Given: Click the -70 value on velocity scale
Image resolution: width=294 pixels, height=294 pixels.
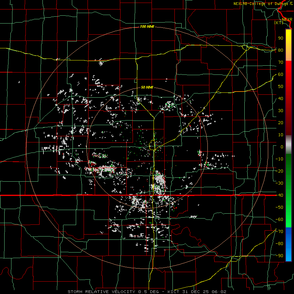Looking at the screenshot, I should tap(279, 232).
